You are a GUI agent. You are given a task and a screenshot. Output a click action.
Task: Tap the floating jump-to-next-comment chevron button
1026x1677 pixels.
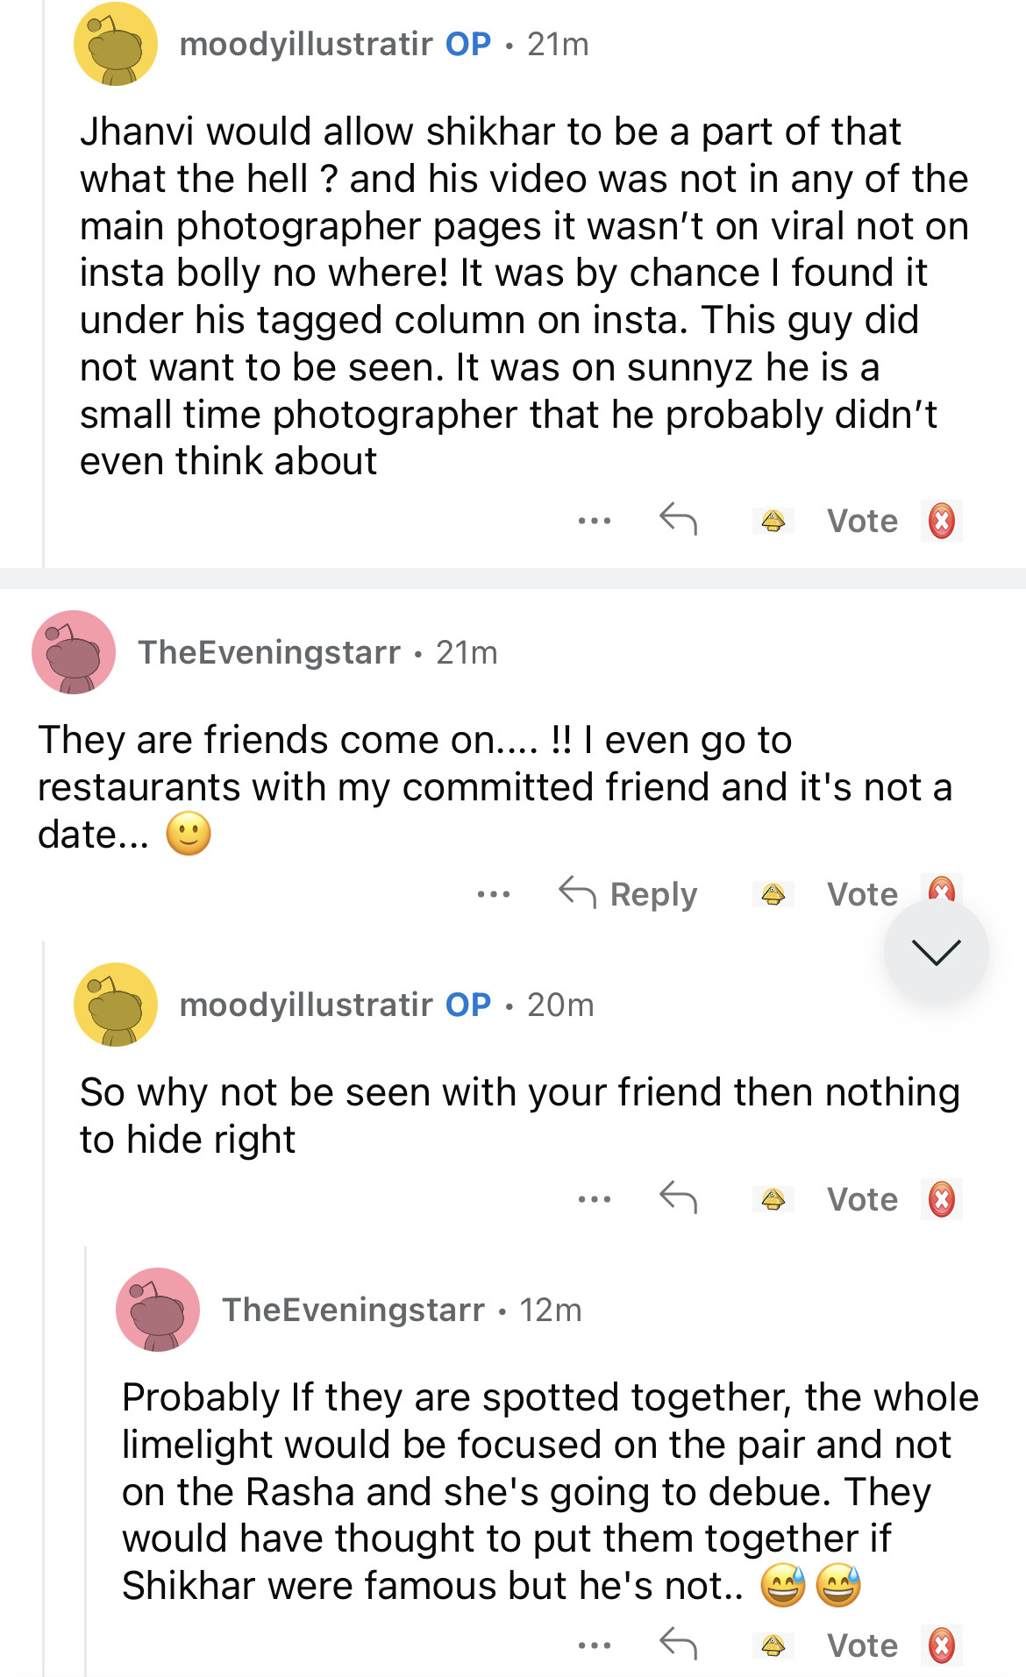pyautogui.click(x=936, y=952)
